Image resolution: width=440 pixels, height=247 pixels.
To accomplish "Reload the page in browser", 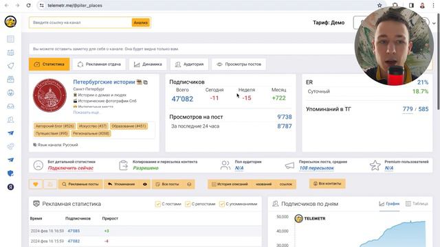I will (28, 5).
